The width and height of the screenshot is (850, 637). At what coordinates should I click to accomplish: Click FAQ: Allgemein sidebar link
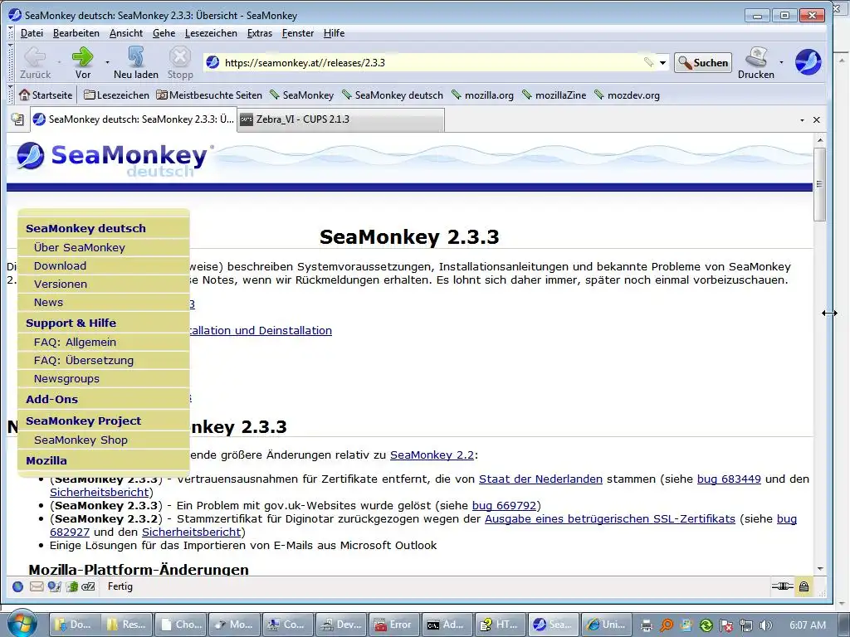[75, 343]
